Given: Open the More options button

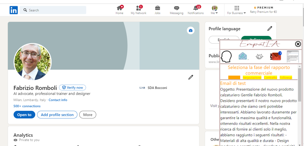Looking at the screenshot, I should [88, 115].
